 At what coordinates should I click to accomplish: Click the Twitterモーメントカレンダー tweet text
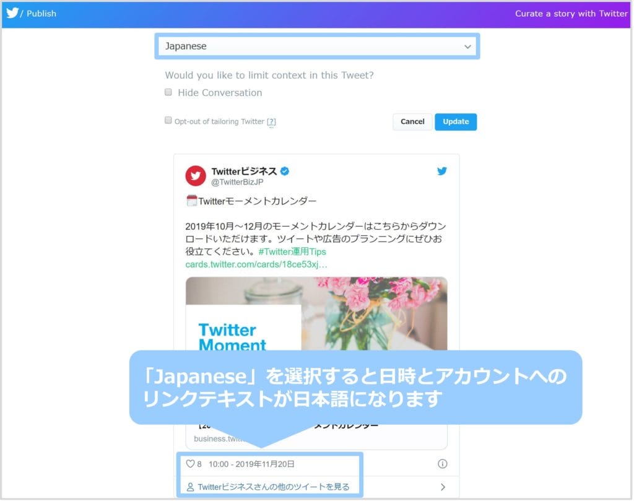(x=257, y=201)
